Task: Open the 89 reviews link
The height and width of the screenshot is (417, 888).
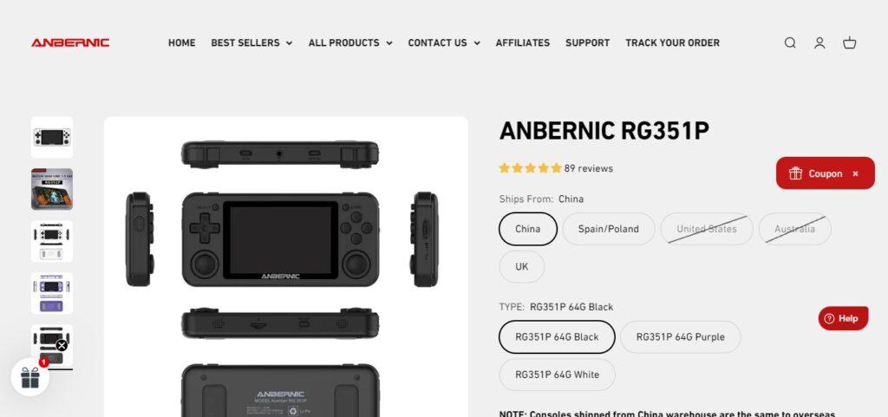Action: point(589,168)
